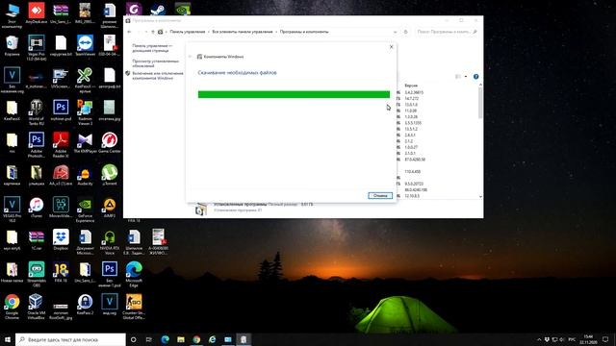Image resolution: width=616 pixels, height=346 pixels.
Task: Launch the uTorrent desktop shortcut
Action: 110,175
